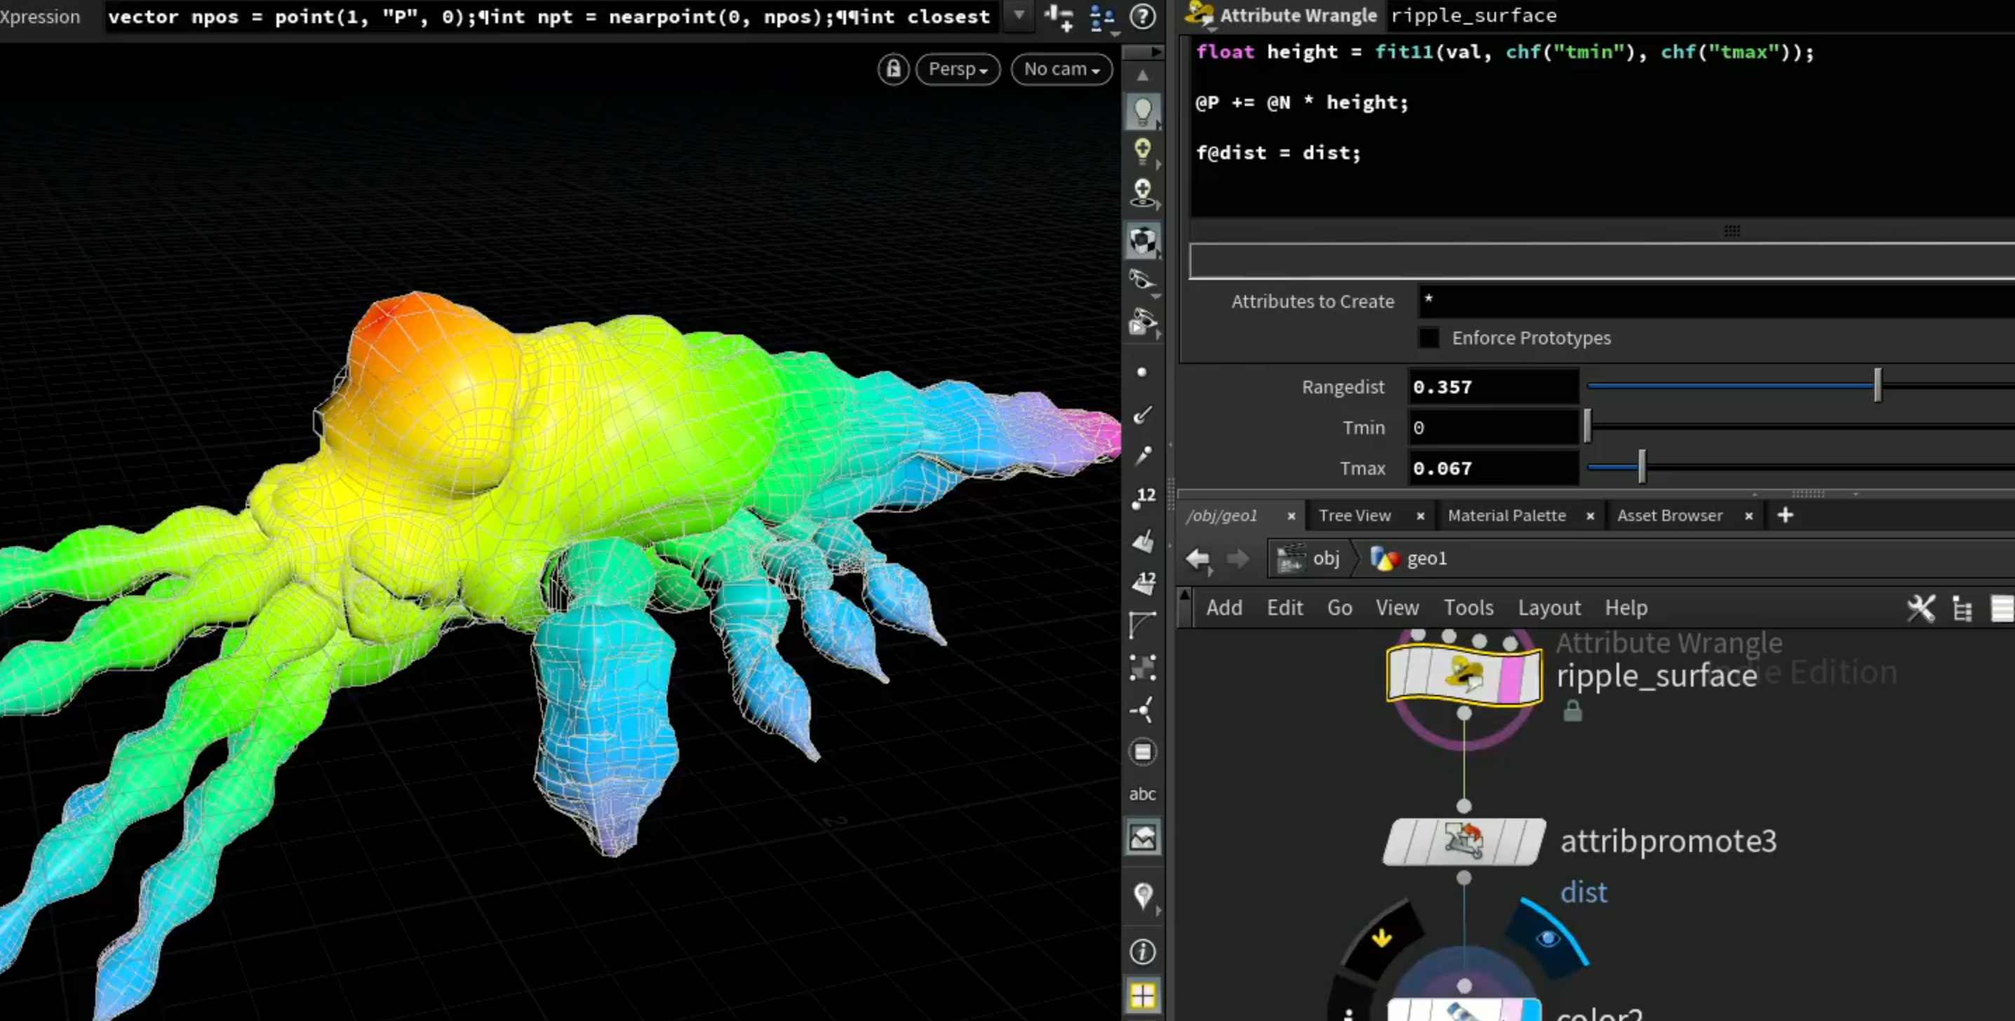The image size is (2015, 1021).
Task: Toggle display points dot icon
Action: pos(1142,373)
